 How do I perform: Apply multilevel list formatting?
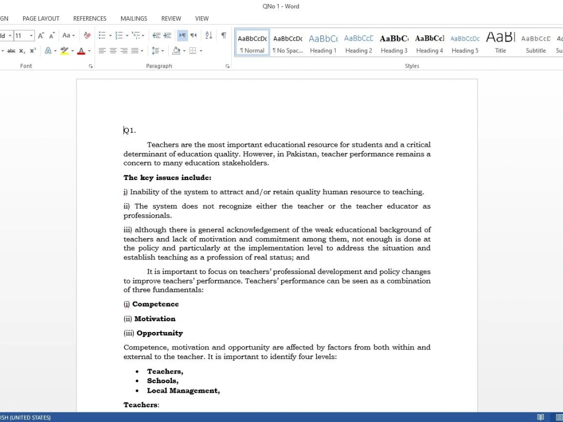pos(136,35)
